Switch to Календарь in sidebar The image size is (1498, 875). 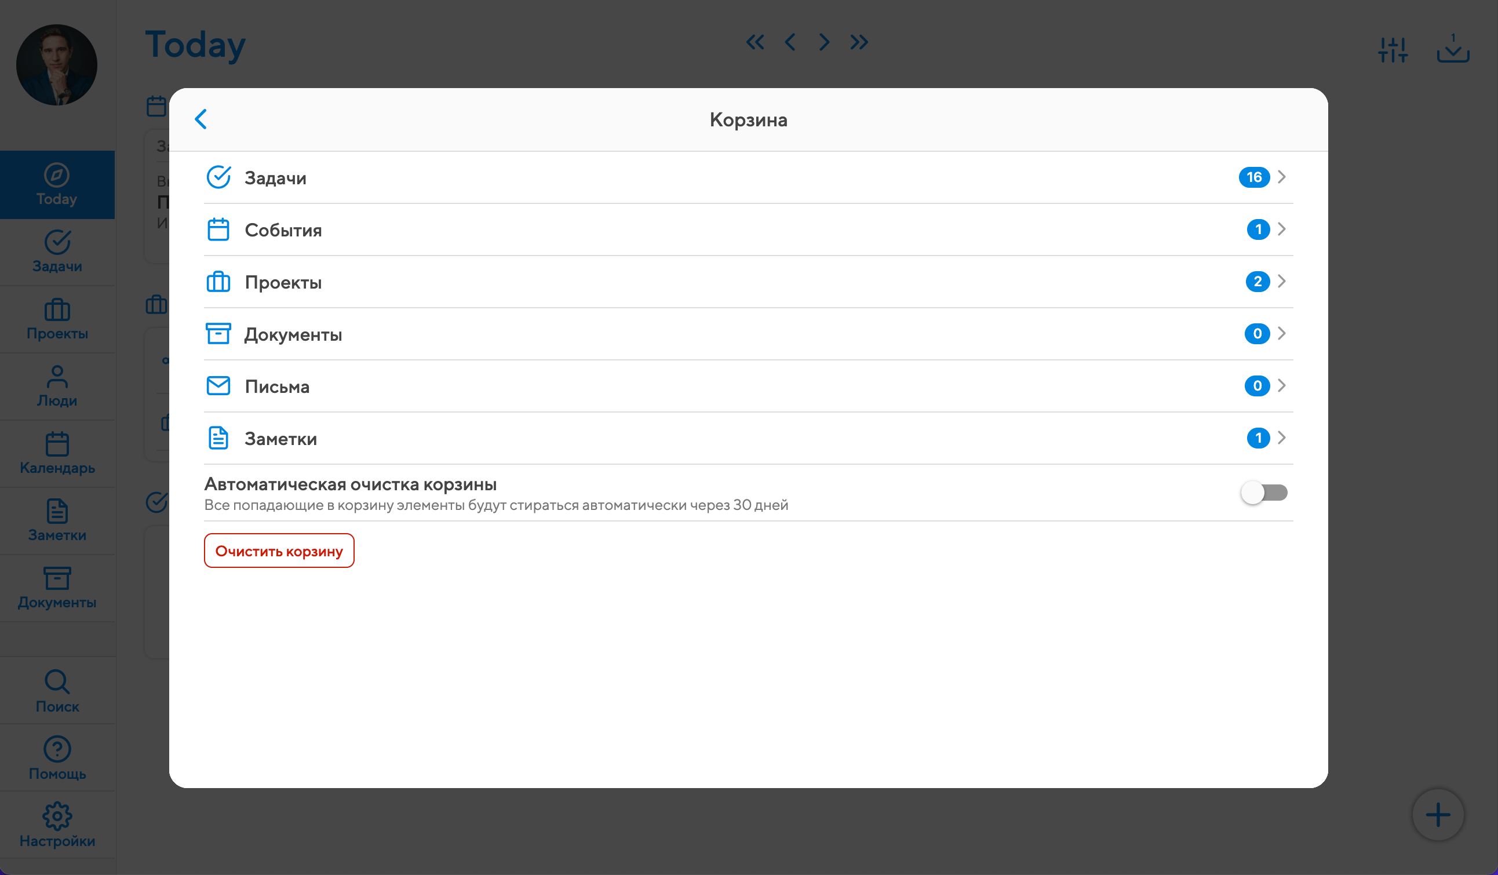tap(57, 453)
